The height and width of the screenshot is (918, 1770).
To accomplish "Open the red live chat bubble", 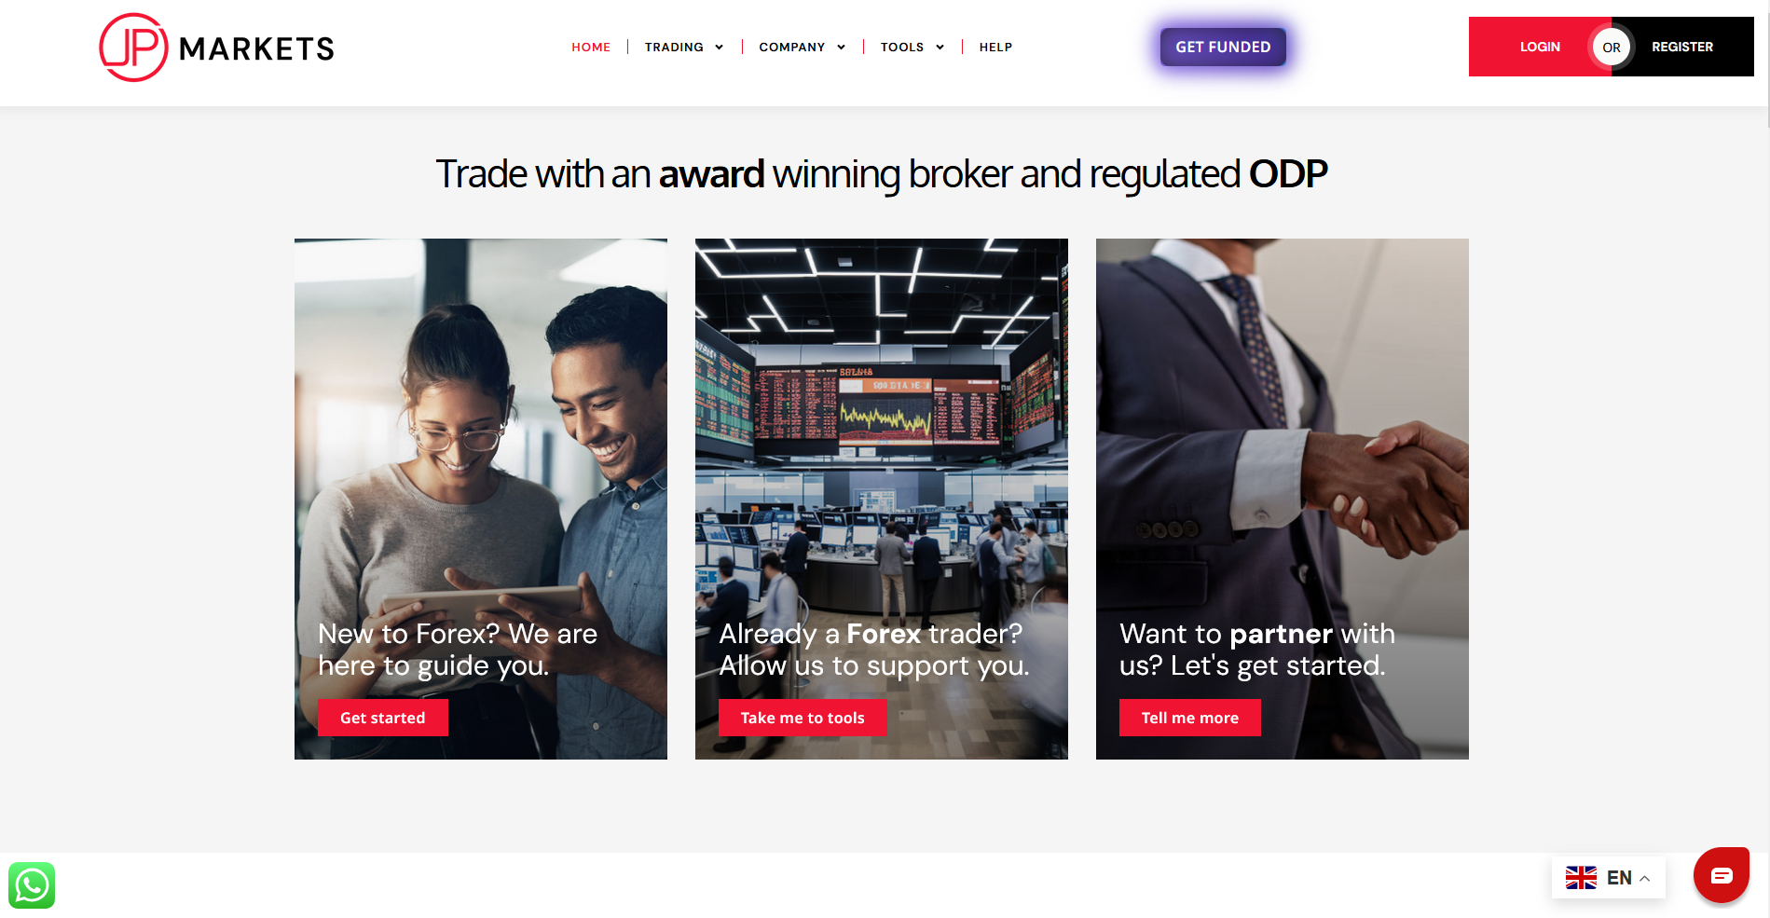I will pos(1721,875).
